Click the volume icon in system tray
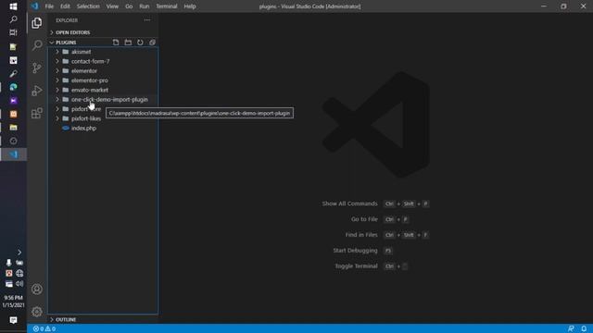This screenshot has height=333, width=593. tap(19, 284)
